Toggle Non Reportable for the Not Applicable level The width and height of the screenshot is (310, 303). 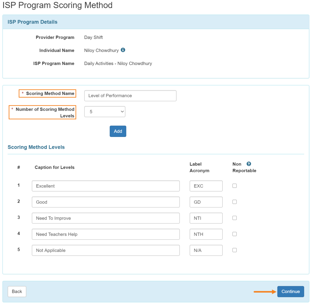coord(234,250)
